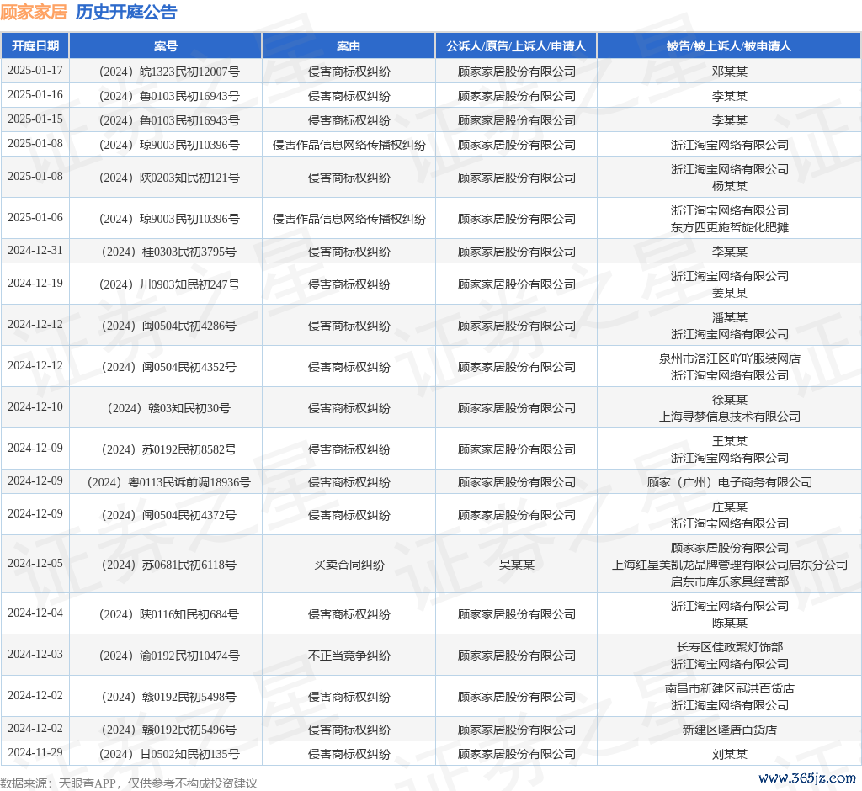The width and height of the screenshot is (862, 791).
Task: Select case number 陕0116知民初684号
Action: pyautogui.click(x=169, y=614)
